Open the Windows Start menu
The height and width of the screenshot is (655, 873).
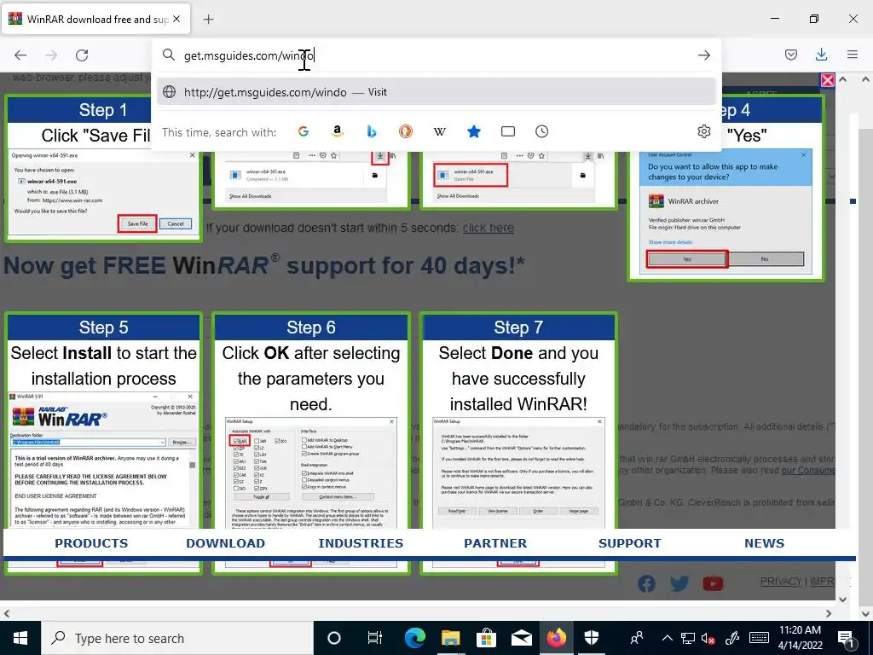(20, 638)
